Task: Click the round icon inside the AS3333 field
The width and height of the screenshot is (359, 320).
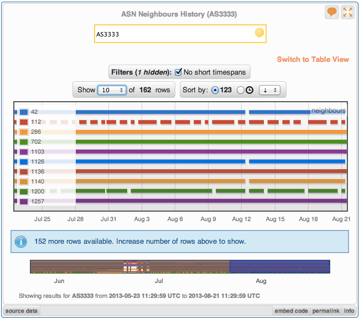Action: coord(259,33)
